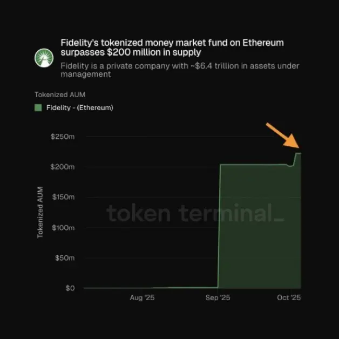Toggle the Fidelity - (Ethereum) legend entry

pyautogui.click(x=74, y=107)
